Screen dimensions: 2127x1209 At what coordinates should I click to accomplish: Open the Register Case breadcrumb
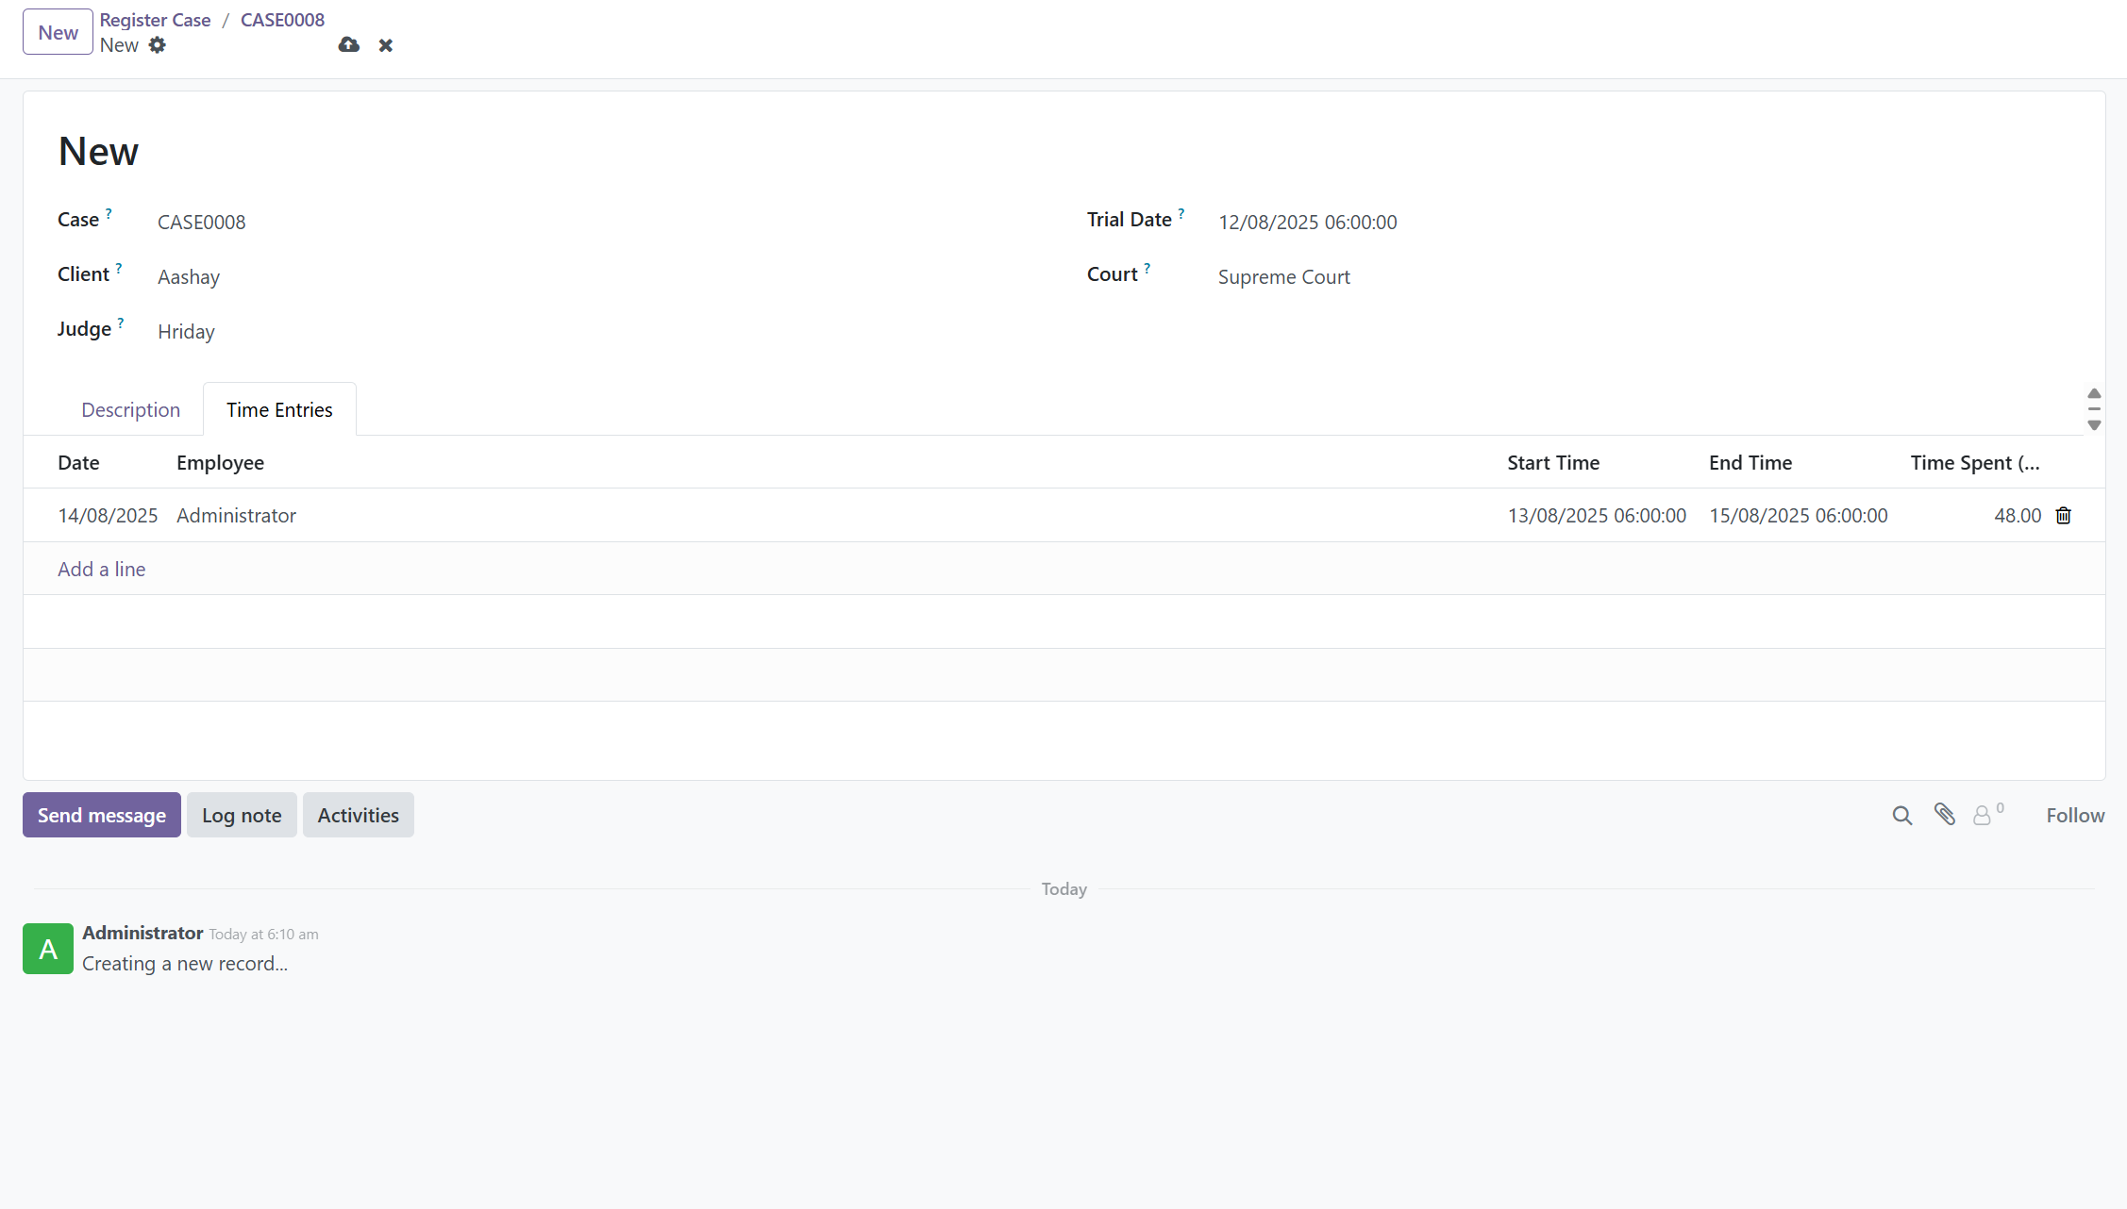click(155, 19)
